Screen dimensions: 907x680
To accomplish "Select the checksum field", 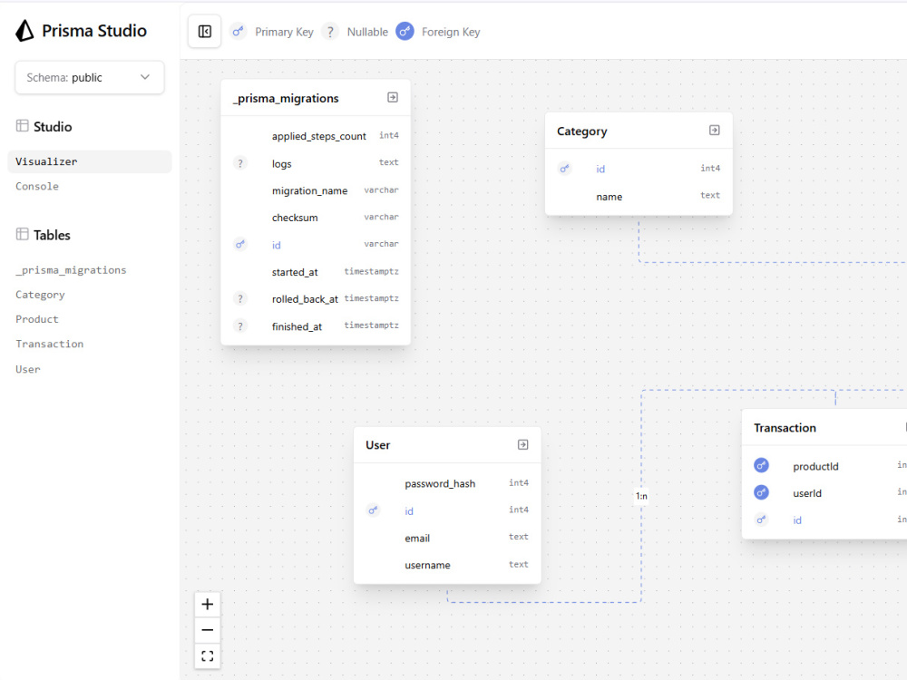I will tap(295, 218).
